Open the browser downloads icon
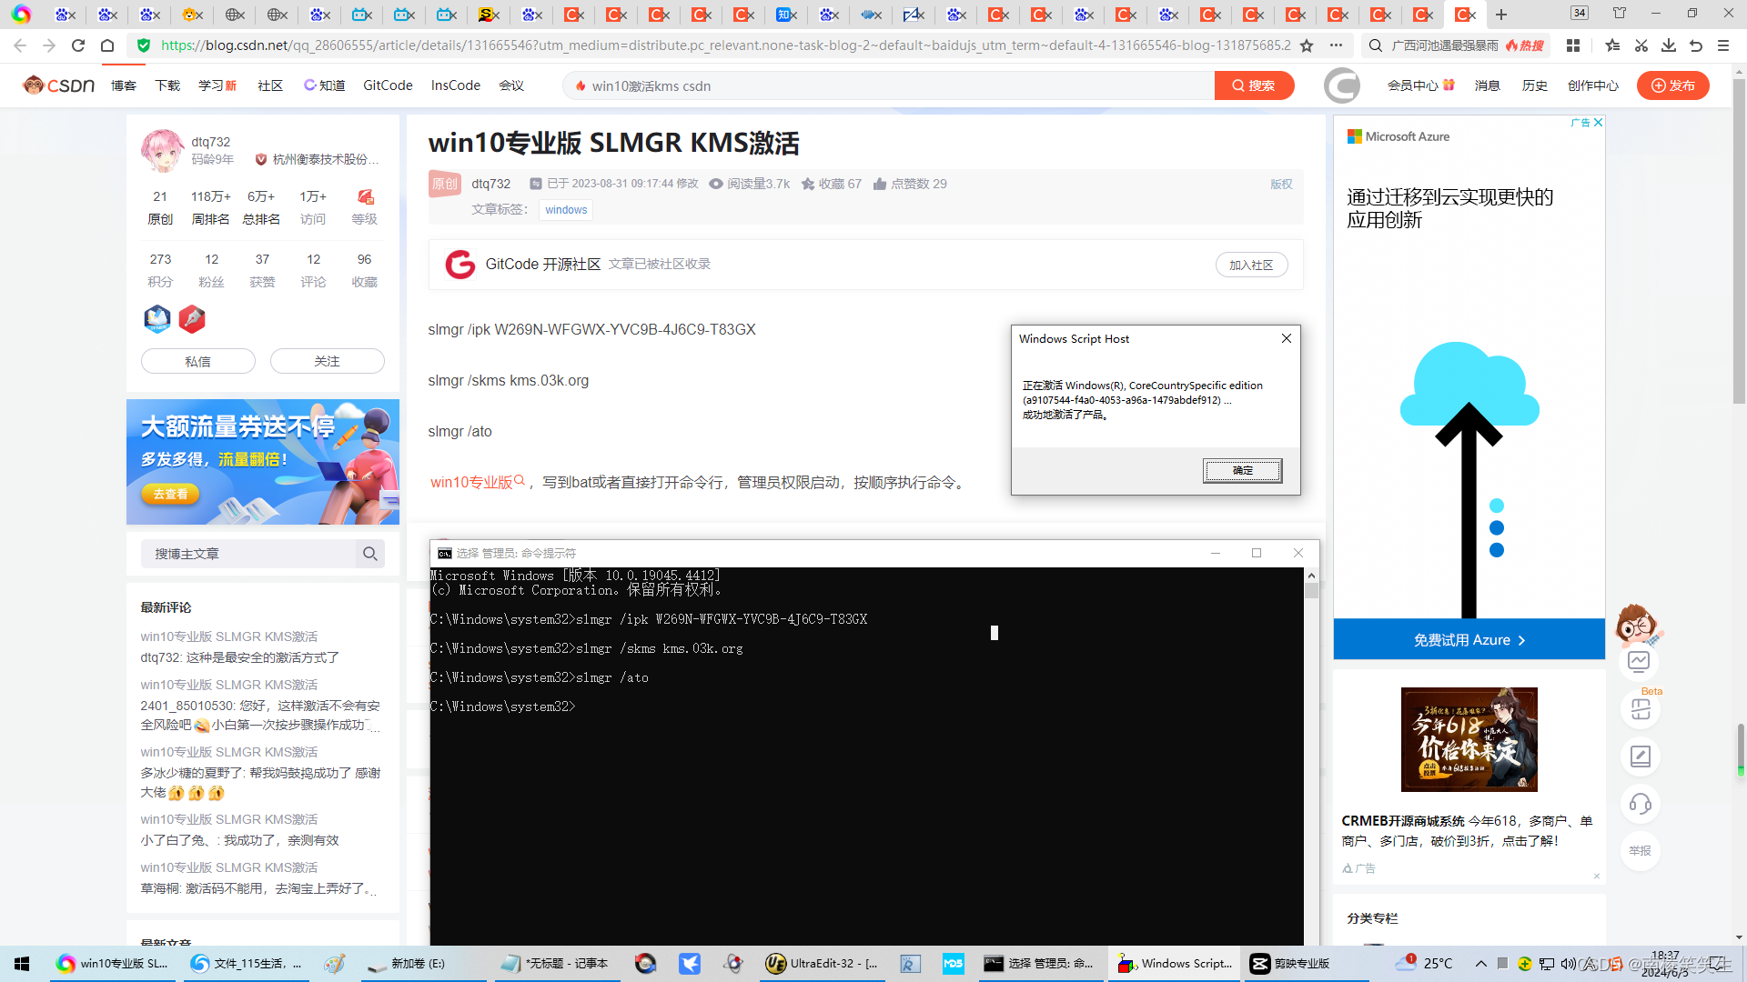This screenshot has width=1747, height=982. pos(1669,45)
